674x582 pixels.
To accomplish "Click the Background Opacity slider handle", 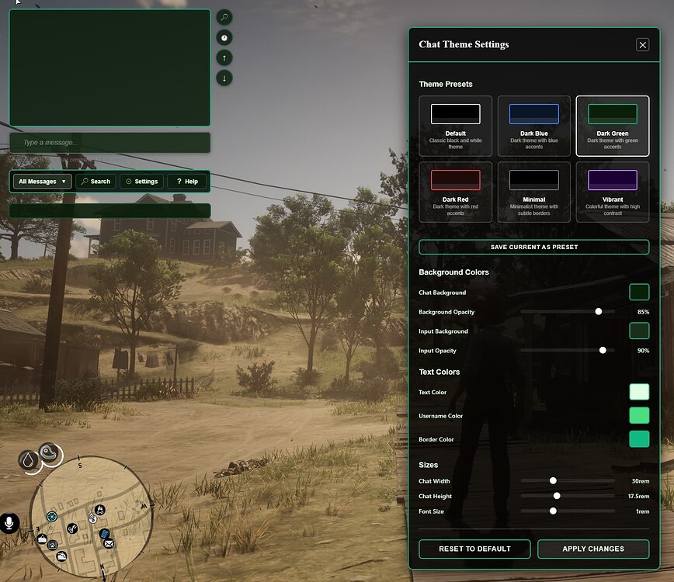I will (599, 311).
